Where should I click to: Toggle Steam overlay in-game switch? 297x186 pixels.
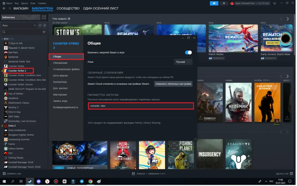(188, 53)
